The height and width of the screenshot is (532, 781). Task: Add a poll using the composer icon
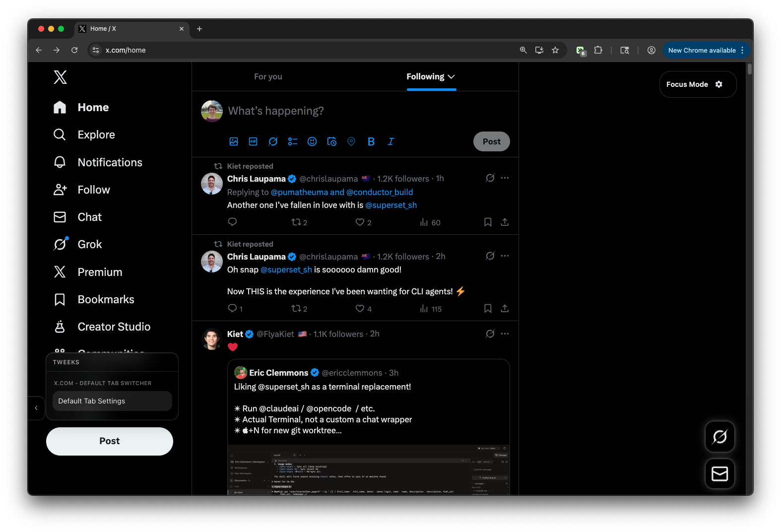click(x=293, y=141)
